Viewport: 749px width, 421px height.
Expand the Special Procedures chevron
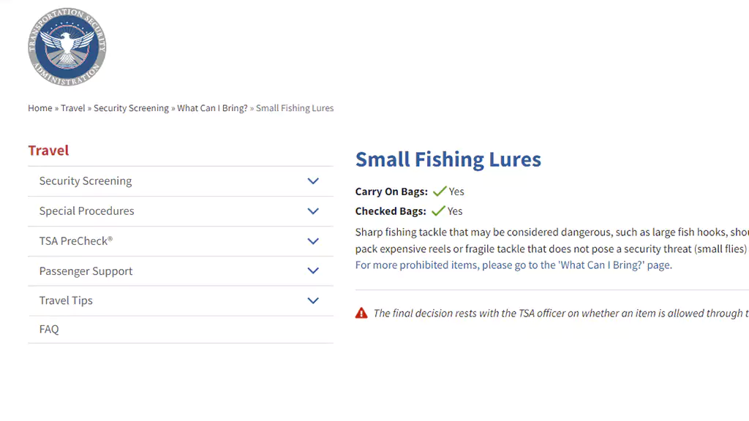pos(313,211)
